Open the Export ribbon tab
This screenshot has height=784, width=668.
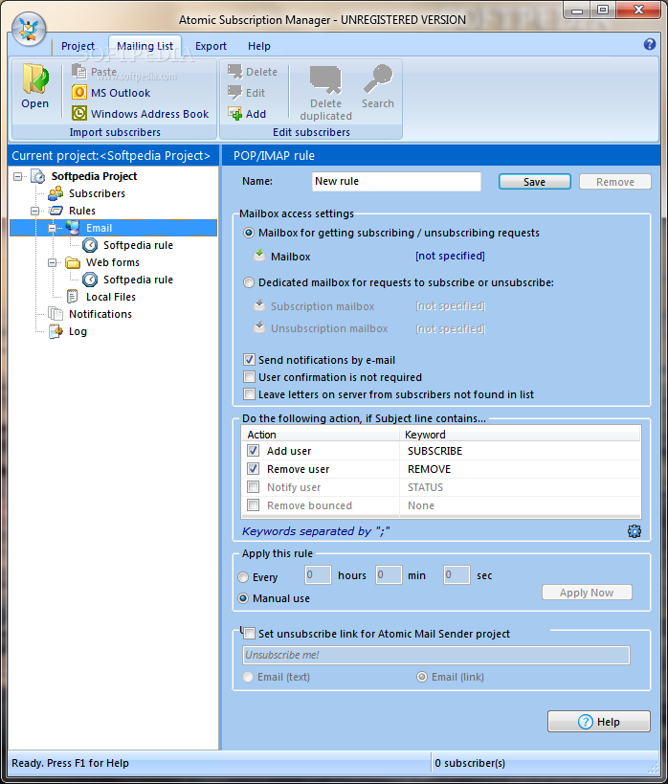[211, 46]
